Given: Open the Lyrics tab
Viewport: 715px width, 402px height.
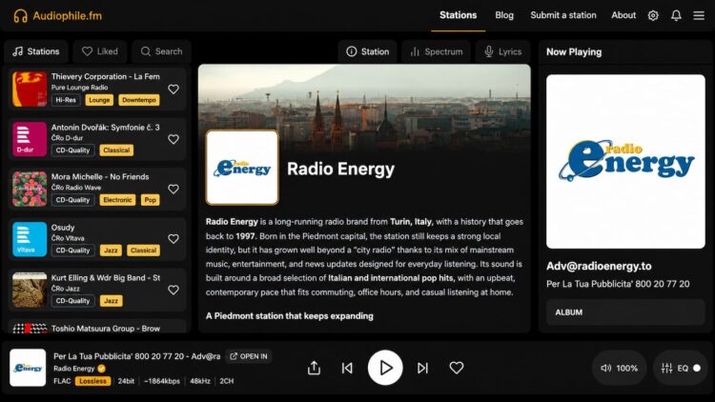Looking at the screenshot, I should tap(503, 52).
